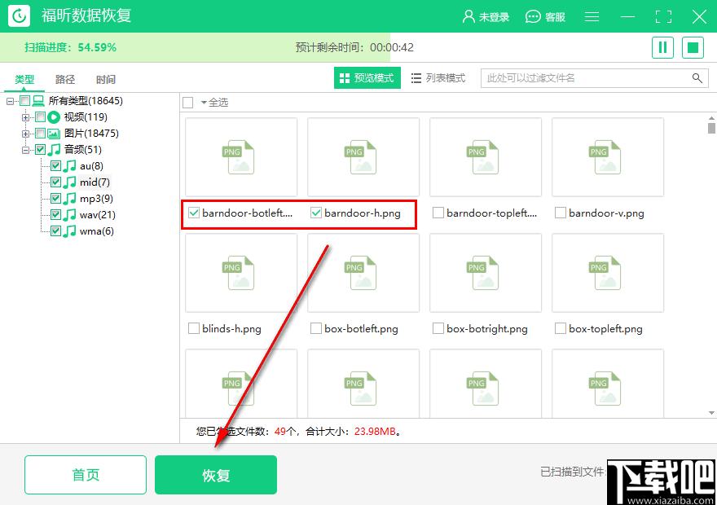Check blinds-h.png checkbox
Screen dimensions: 717x505
pos(194,328)
